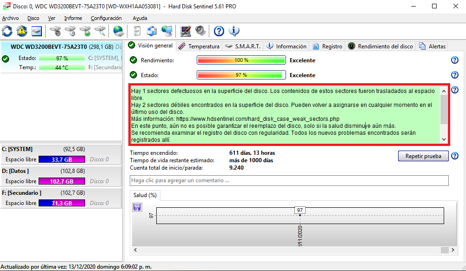Select the D: [Datos] partition label
This screenshot has width=466, height=271.
15,171
